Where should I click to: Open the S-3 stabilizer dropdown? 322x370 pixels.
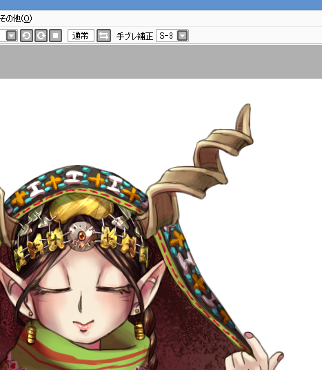point(183,36)
